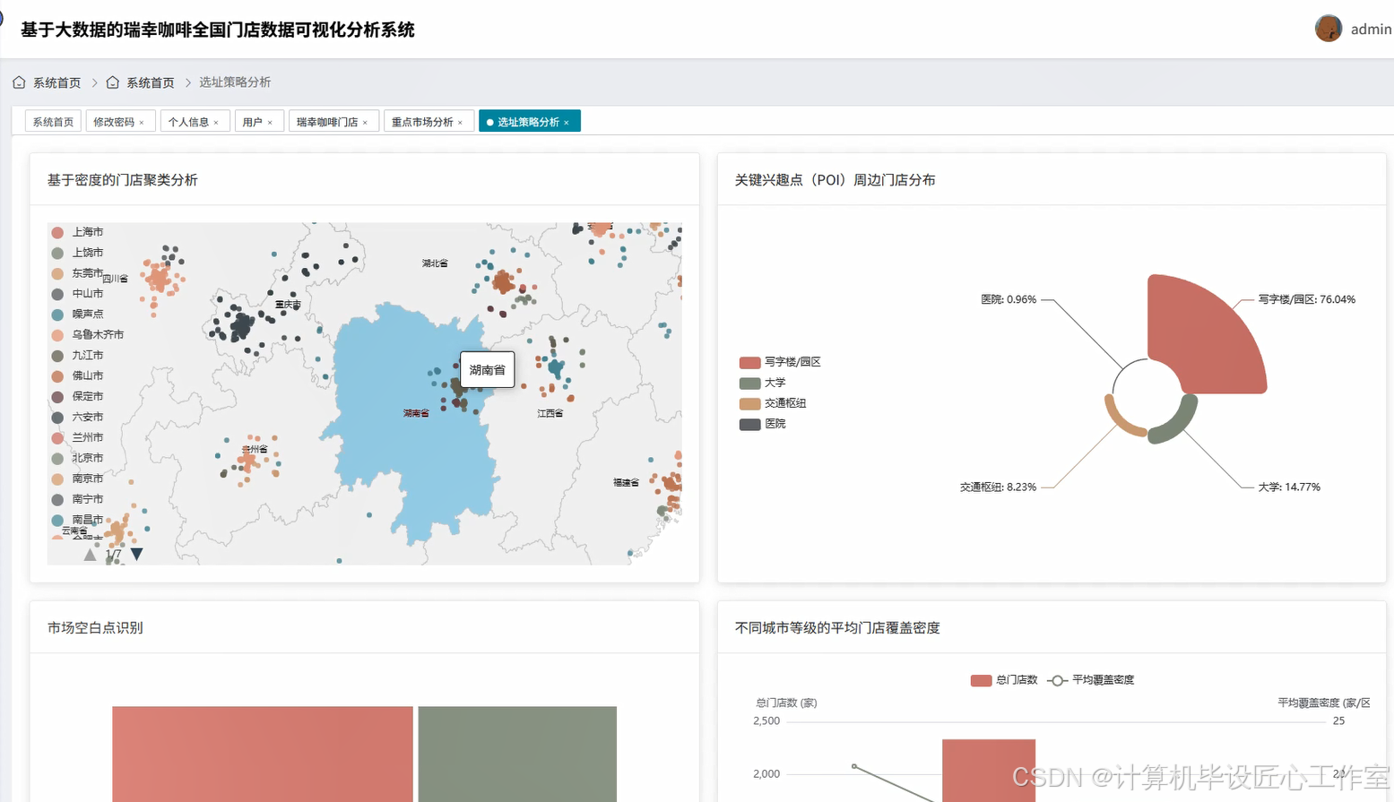Open the admin account name
Viewport: 1394px width, 802px height.
[x=1371, y=30]
